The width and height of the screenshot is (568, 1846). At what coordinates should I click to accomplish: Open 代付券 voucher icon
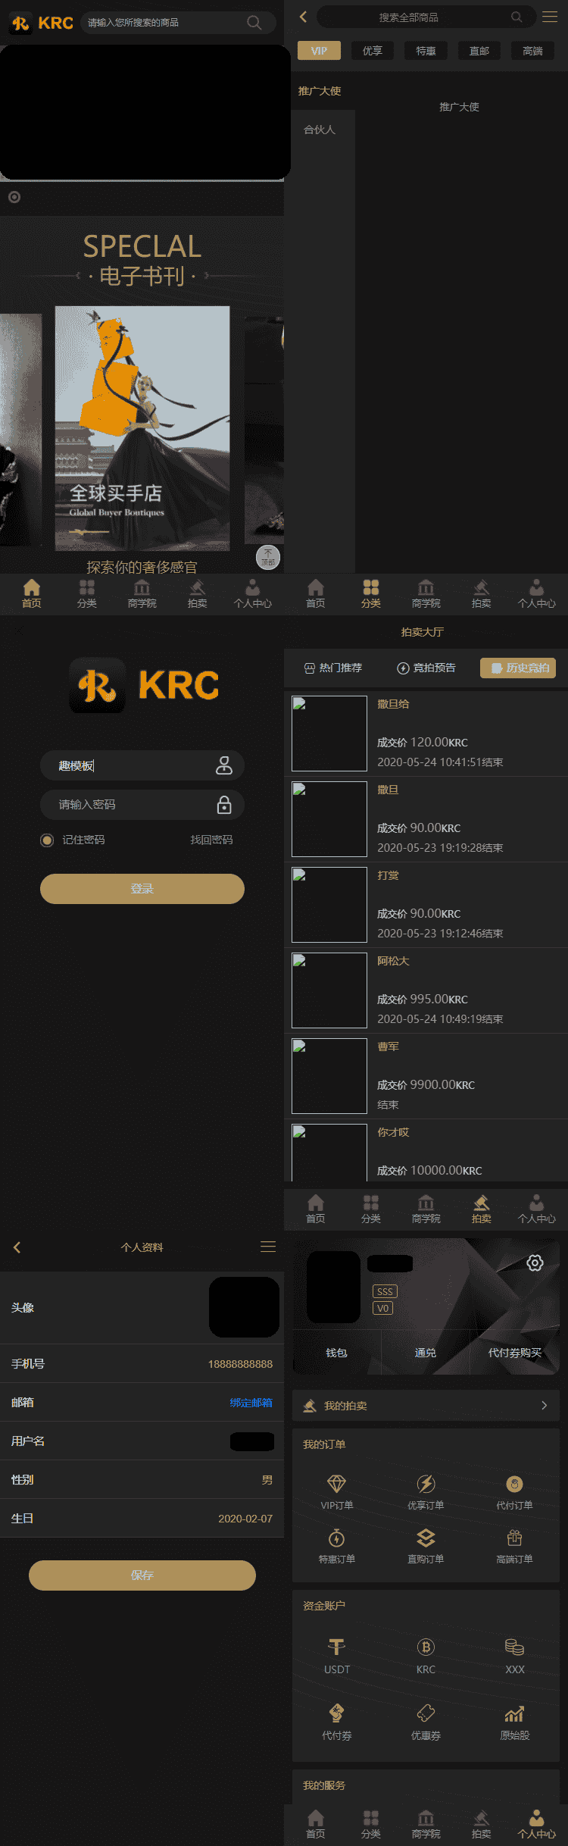(x=336, y=1713)
